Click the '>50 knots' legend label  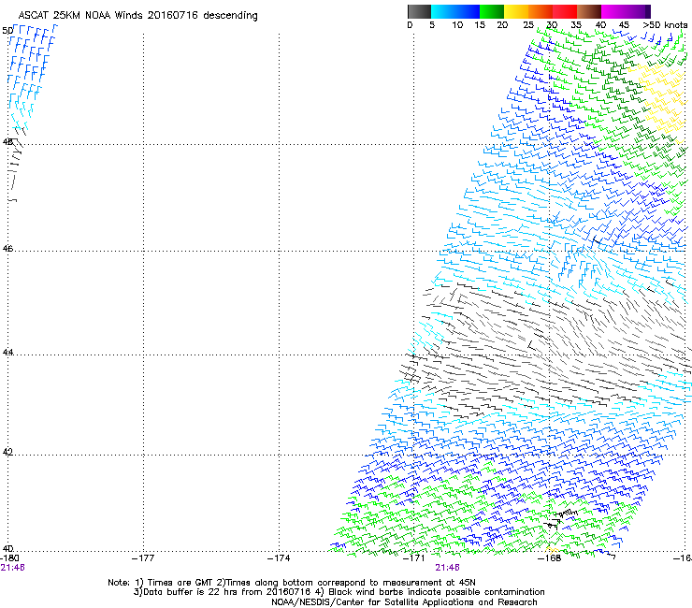pos(665,25)
